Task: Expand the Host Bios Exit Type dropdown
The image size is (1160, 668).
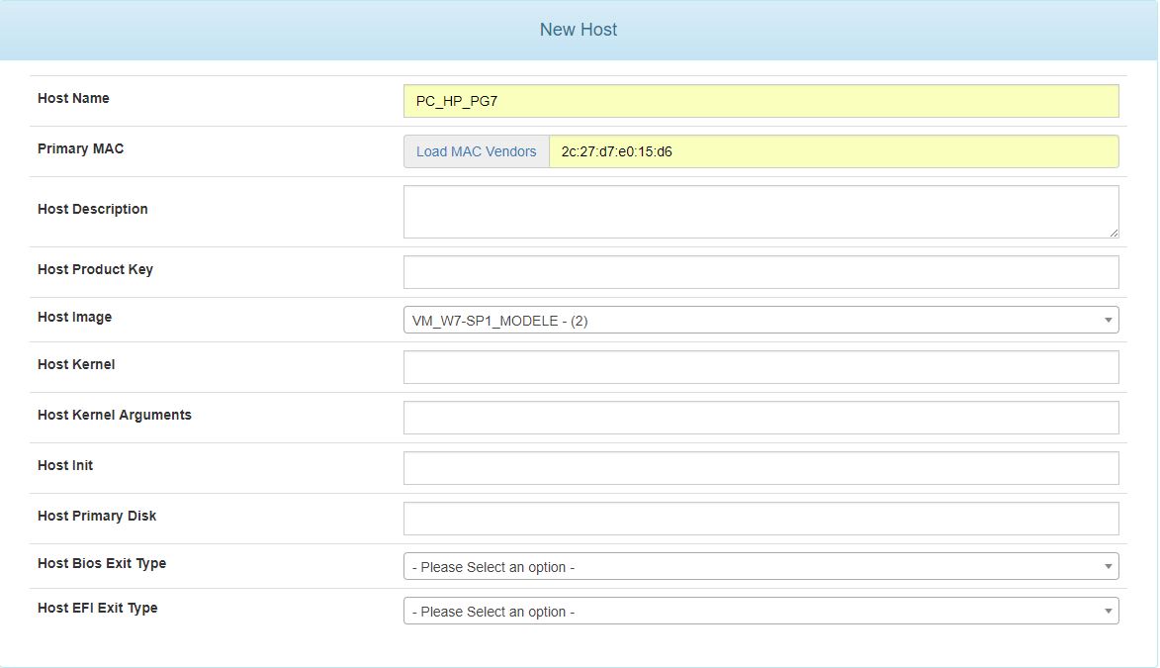Action: click(x=760, y=566)
